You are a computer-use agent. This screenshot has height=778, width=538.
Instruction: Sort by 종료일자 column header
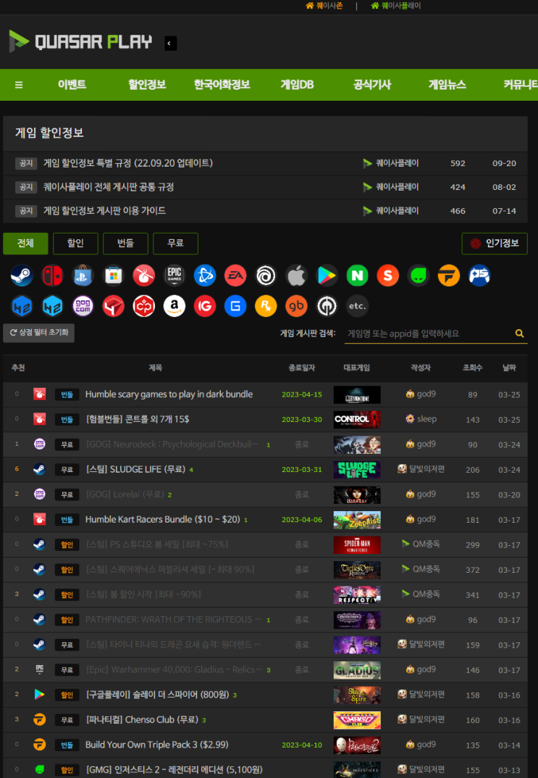click(302, 368)
